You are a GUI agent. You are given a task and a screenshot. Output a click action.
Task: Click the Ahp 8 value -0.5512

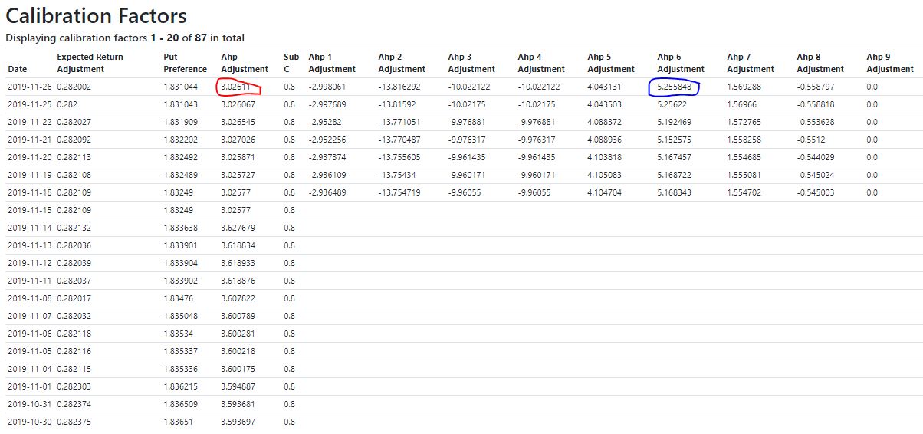[810, 140]
